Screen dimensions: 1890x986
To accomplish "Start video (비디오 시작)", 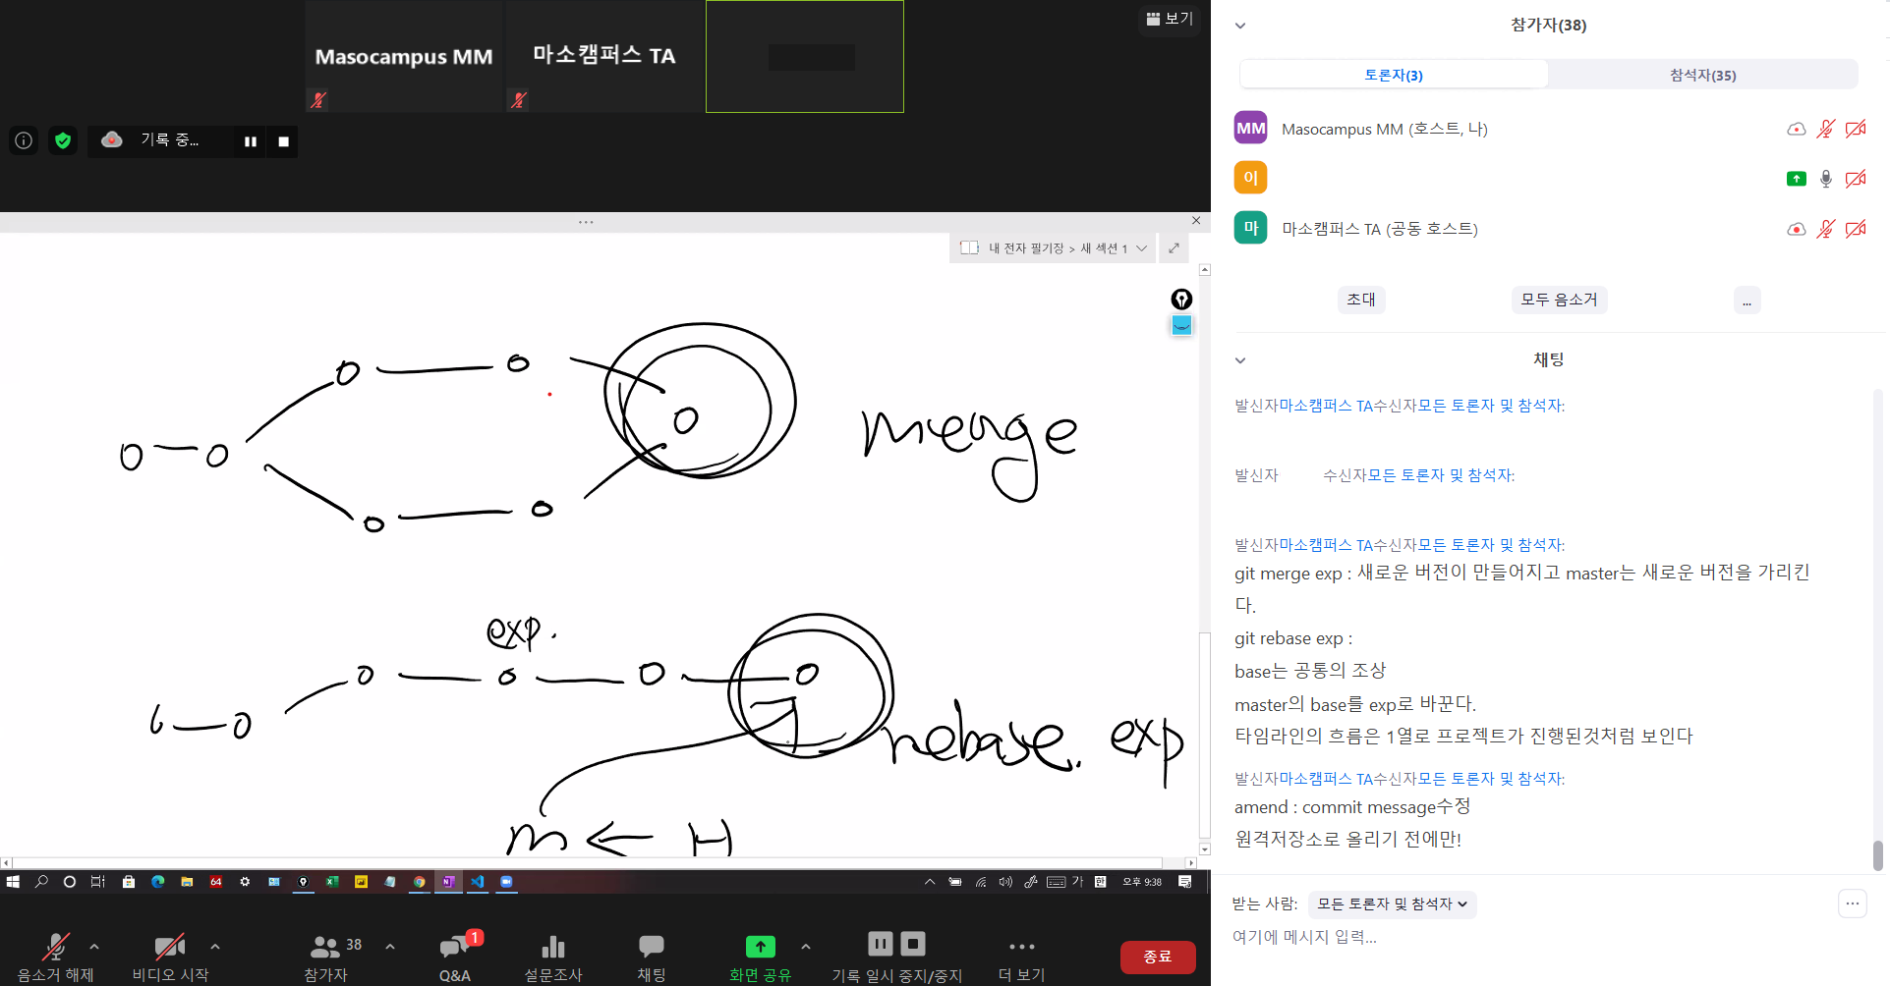I will click(x=169, y=947).
